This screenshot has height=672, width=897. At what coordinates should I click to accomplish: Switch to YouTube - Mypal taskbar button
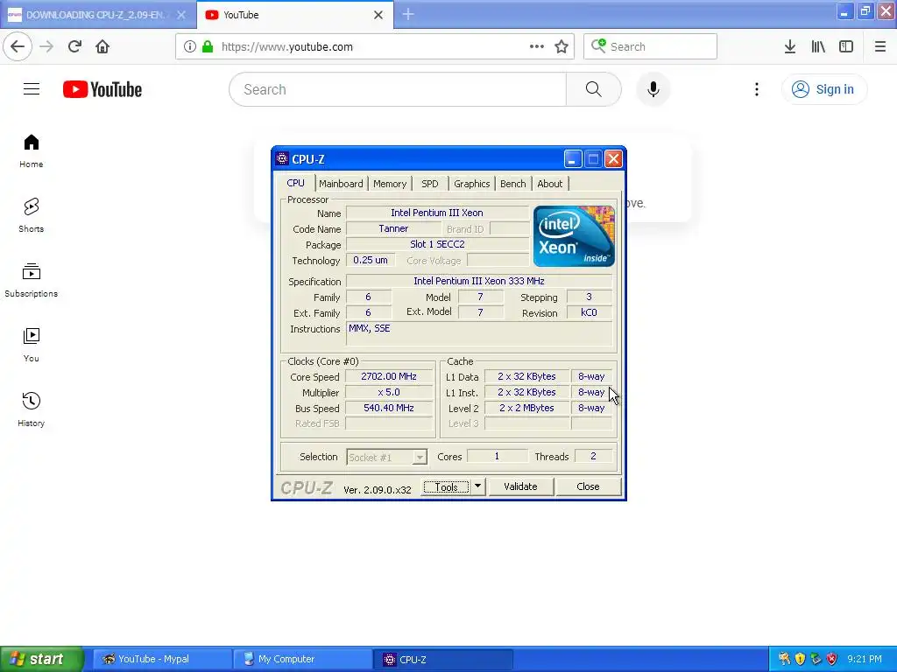click(x=162, y=659)
